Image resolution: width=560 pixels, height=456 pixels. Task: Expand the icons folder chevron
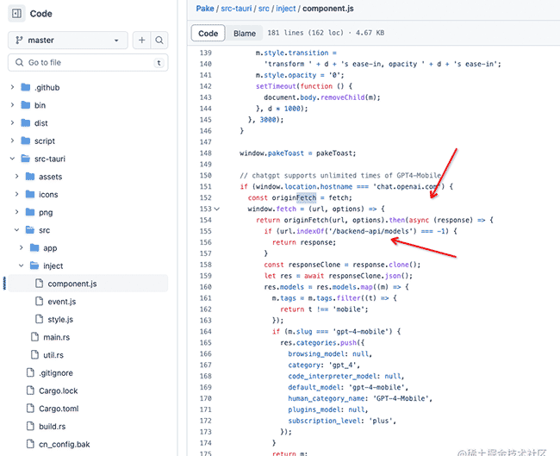16,195
